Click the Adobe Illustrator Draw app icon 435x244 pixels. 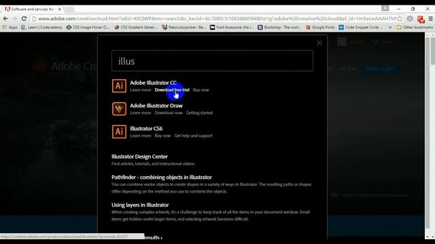point(119,108)
